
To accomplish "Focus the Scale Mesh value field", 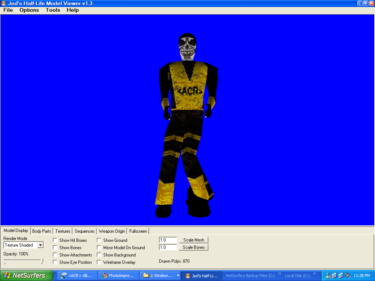I will pos(168,240).
